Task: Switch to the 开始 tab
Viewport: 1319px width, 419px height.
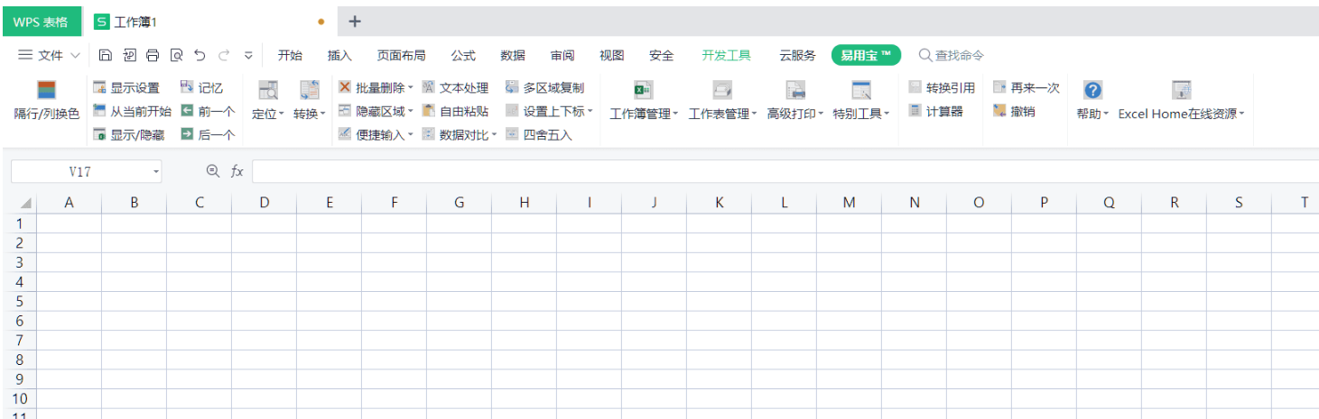Action: [x=290, y=55]
